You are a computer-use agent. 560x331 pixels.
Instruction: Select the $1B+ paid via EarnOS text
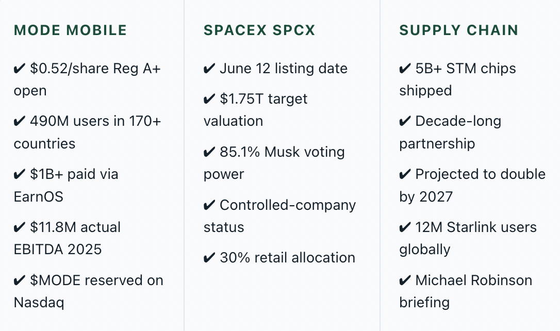pos(66,185)
